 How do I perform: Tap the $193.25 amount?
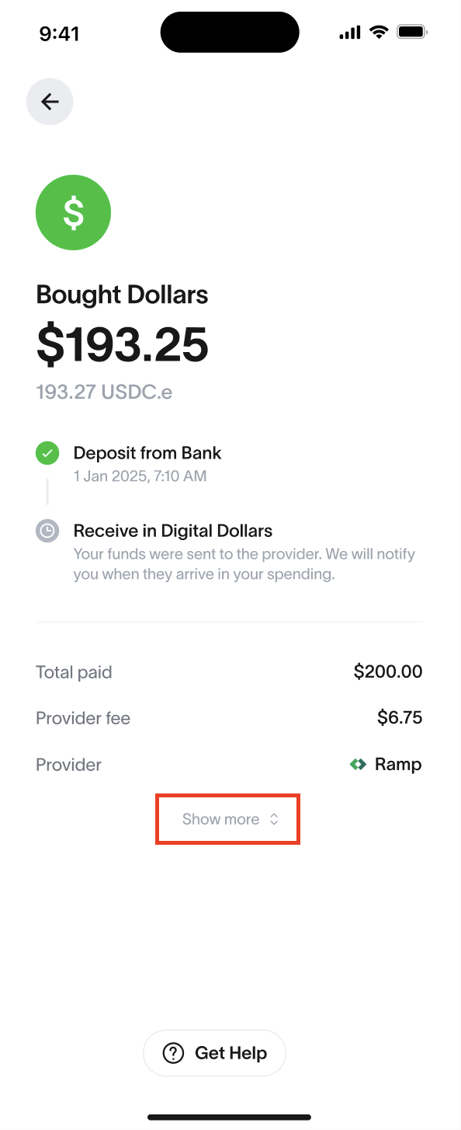(123, 345)
